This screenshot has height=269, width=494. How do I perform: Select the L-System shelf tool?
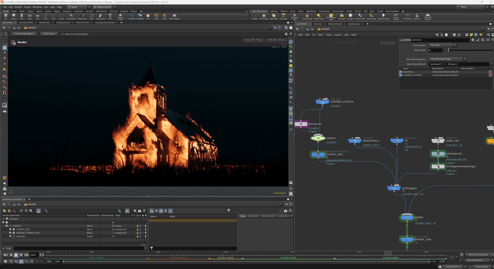[x=131, y=16]
